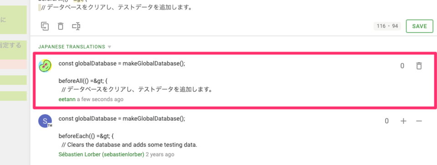
Task: Select the pink highlighted string in sidebar
Action: pyautogui.click(x=13, y=65)
